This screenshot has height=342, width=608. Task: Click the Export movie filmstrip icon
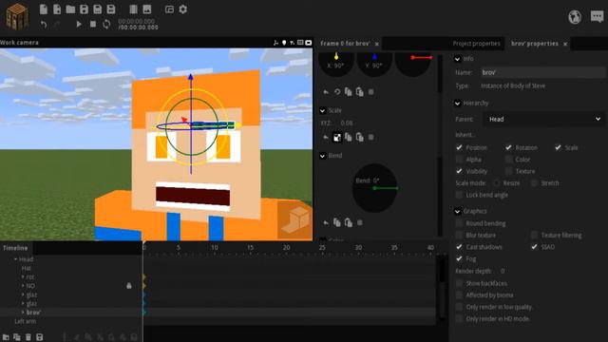pyautogui.click(x=133, y=9)
